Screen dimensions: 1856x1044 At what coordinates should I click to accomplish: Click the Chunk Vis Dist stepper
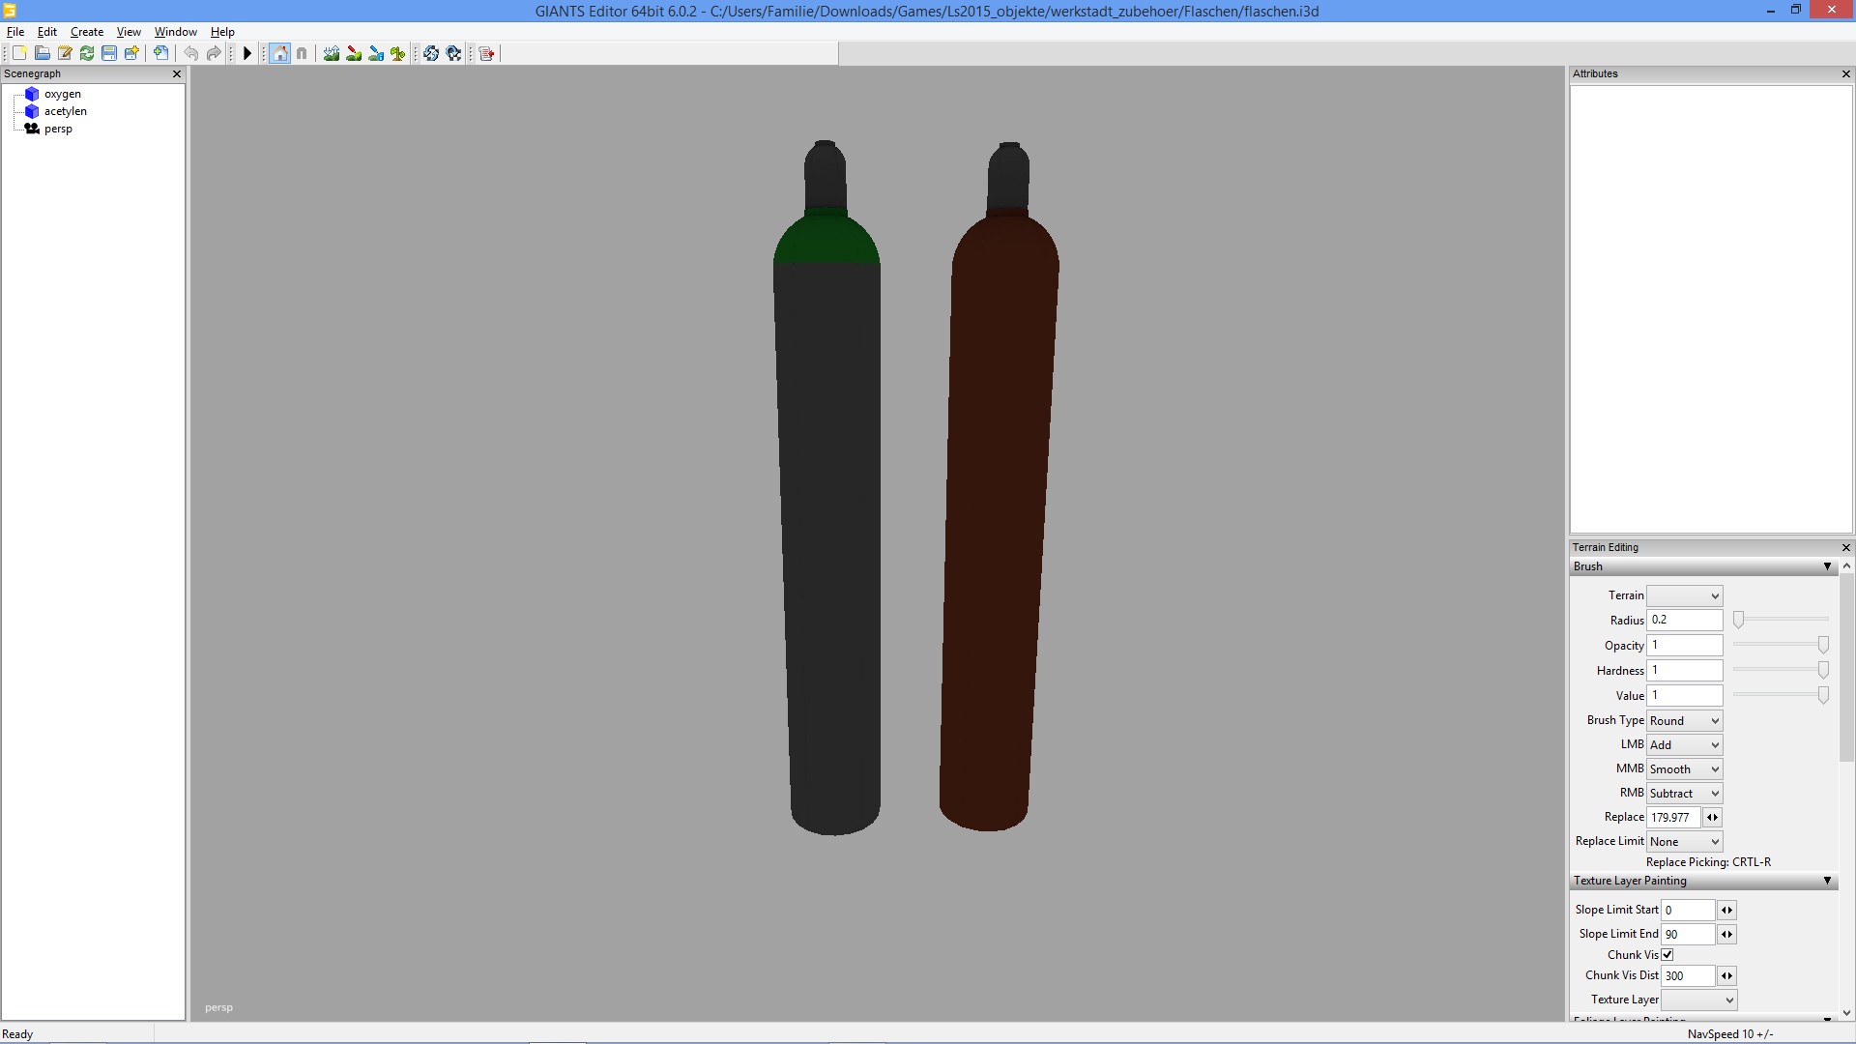click(x=1726, y=975)
